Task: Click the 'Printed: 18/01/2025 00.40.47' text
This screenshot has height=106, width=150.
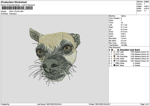Action: [99, 104]
